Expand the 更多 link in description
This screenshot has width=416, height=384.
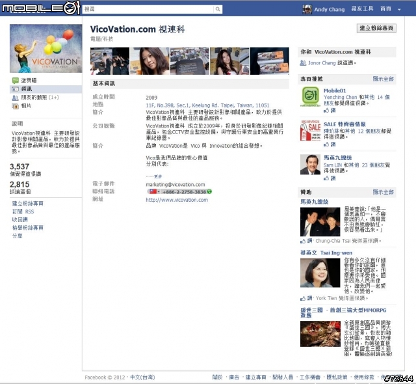click(x=158, y=176)
